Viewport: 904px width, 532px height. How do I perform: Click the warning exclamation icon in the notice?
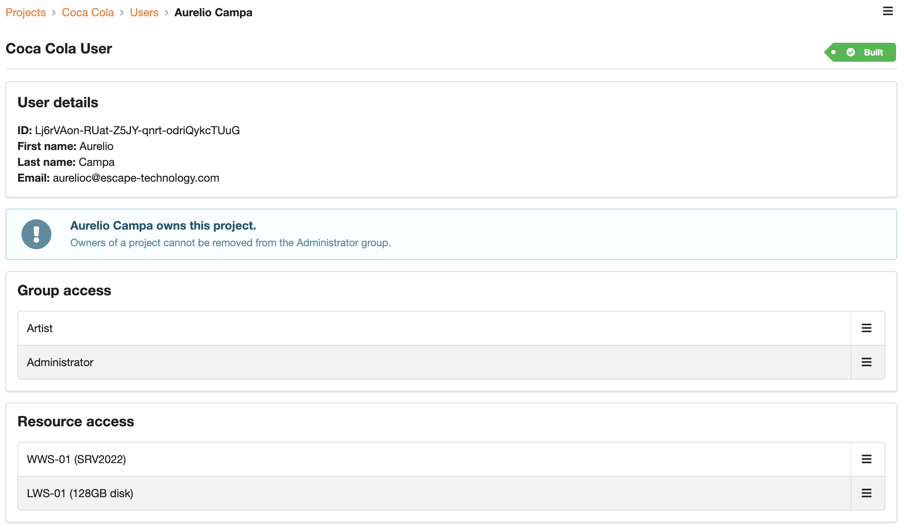(36, 234)
